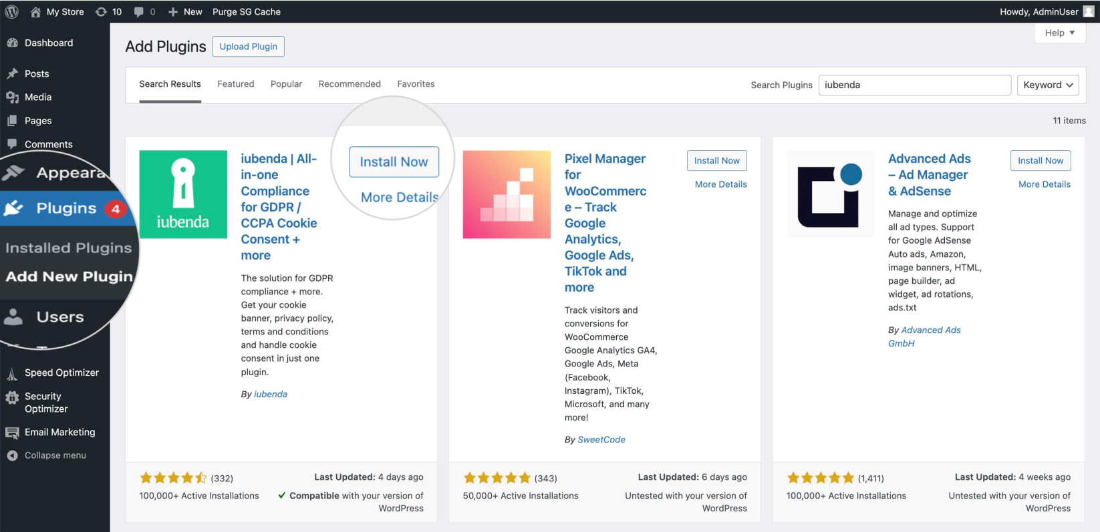
Task: Click the Pages icon in sidebar
Action: [x=12, y=121]
